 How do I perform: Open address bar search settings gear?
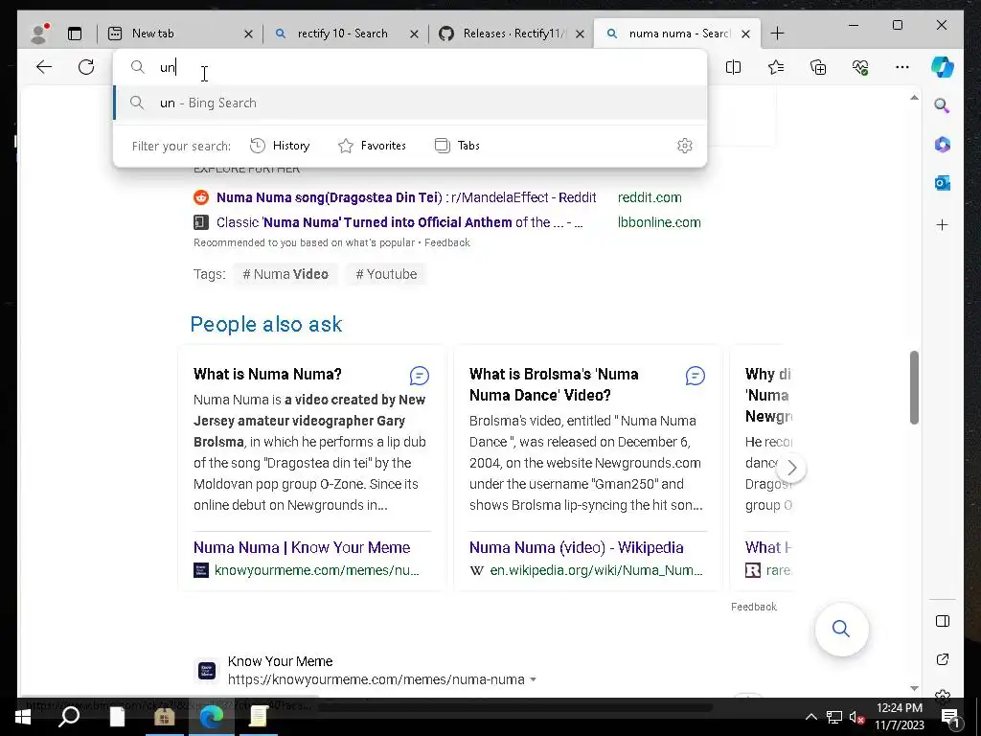tap(685, 146)
